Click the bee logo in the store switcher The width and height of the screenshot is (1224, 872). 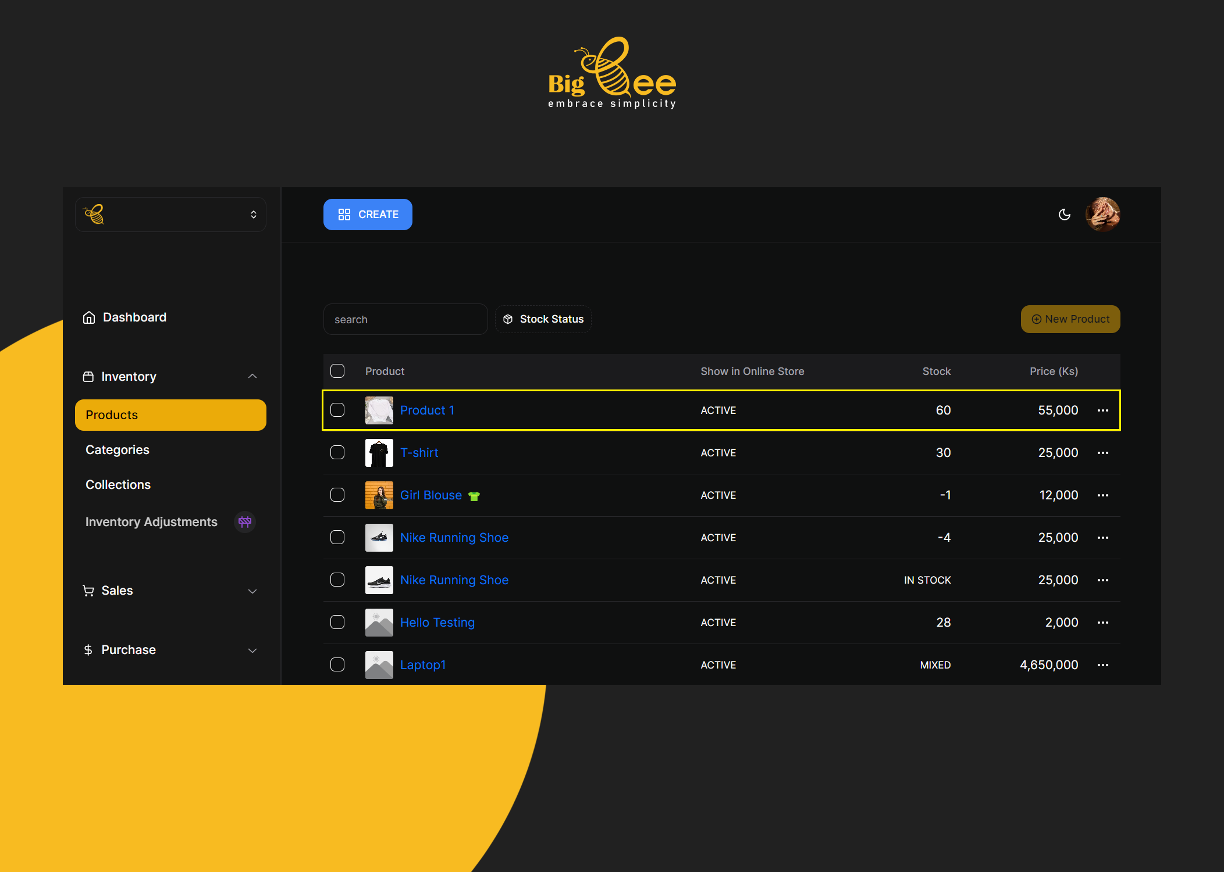pyautogui.click(x=94, y=215)
